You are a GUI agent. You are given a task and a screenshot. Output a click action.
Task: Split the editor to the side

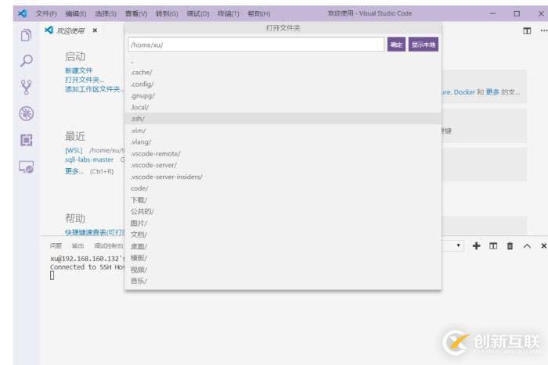(527, 30)
